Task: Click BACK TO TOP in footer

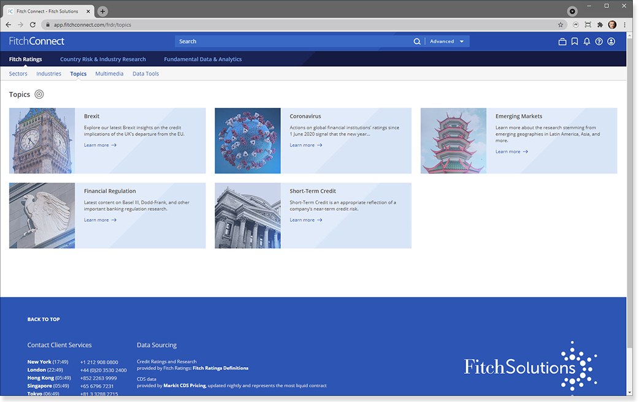Action: [x=44, y=320]
